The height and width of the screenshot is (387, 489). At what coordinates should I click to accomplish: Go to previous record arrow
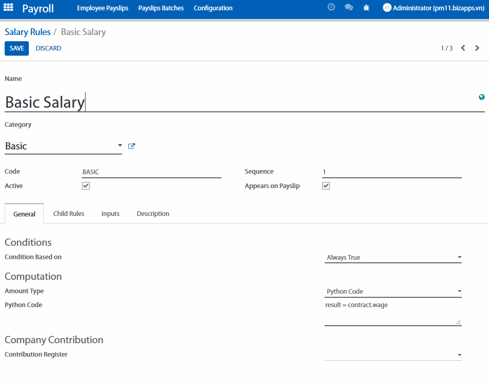coord(463,48)
